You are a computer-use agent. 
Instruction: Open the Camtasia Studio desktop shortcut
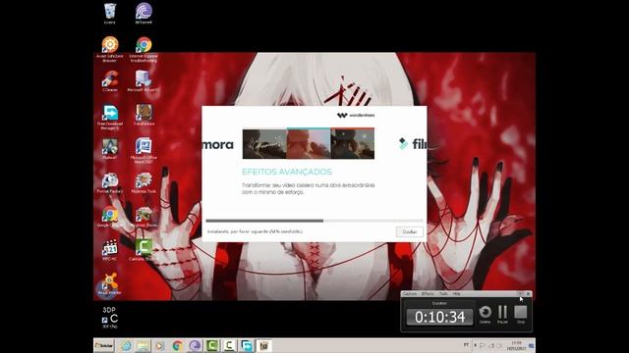143,251
